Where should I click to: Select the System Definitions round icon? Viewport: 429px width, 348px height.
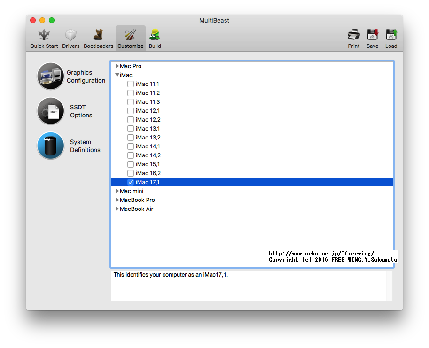[51, 146]
